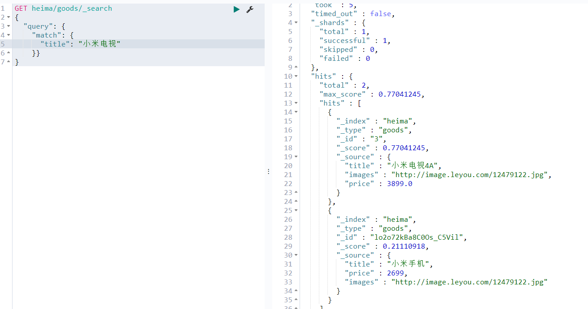Toggle fold arrow at response line 23
This screenshot has height=309, width=588.
pyautogui.click(x=296, y=192)
